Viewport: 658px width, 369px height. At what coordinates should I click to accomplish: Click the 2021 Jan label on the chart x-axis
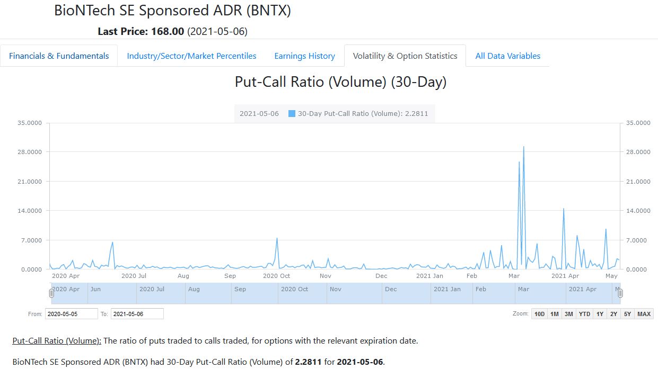click(x=429, y=276)
